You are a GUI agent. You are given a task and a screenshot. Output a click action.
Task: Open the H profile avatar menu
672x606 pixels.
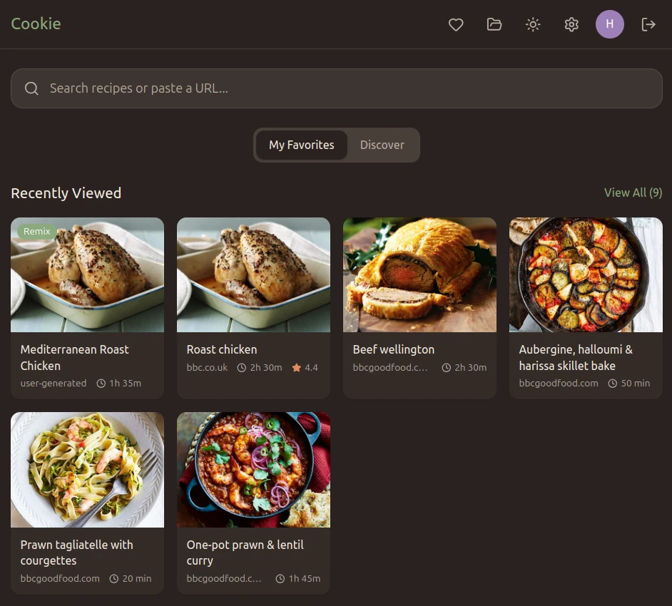pyautogui.click(x=610, y=24)
